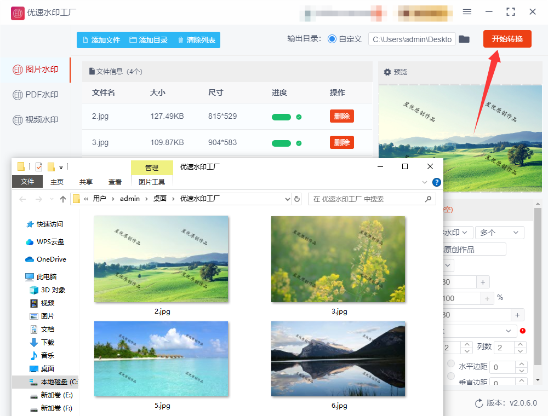Open Explorer help icon
This screenshot has height=416, width=548.
[437, 182]
